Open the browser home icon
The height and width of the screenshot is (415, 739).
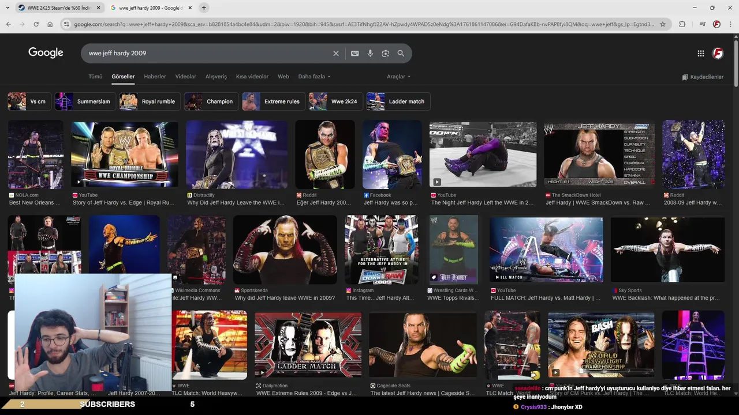point(50,24)
